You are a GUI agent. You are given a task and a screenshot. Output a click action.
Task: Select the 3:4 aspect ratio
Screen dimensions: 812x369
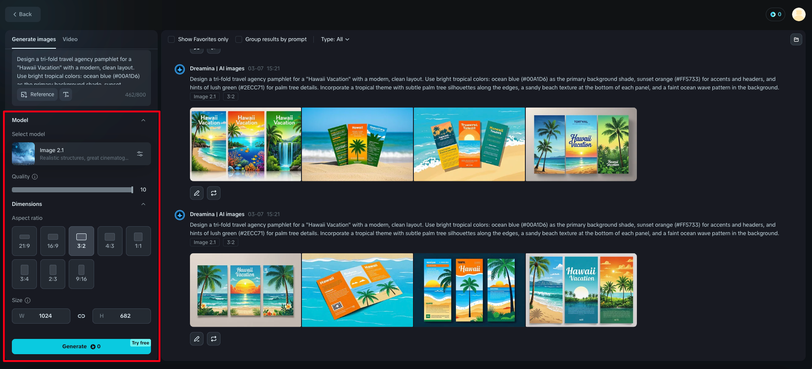click(x=25, y=274)
